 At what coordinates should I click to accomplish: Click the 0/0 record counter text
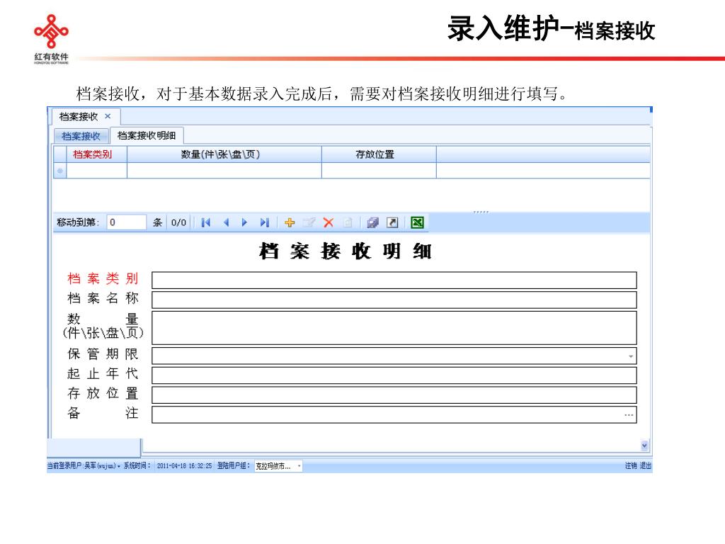point(178,222)
